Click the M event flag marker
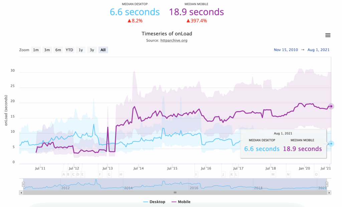This screenshot has height=207, width=342. point(273,174)
